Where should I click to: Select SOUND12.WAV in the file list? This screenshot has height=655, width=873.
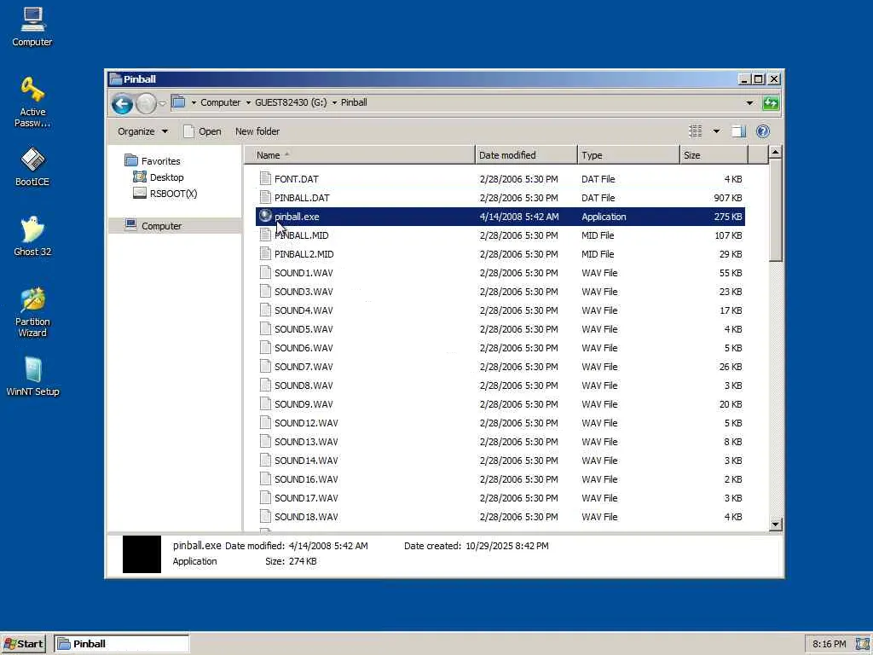point(306,423)
